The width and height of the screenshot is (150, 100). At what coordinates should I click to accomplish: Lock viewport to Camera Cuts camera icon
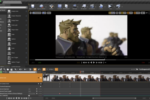point(41,78)
